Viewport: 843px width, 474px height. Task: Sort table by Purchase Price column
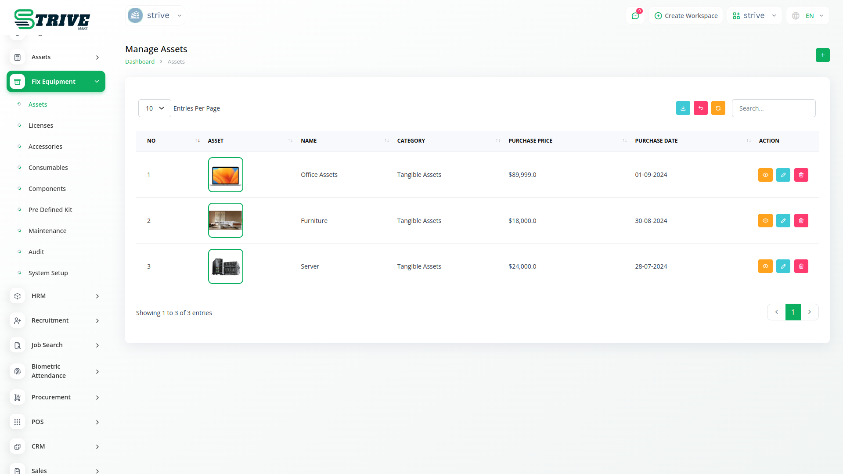530,141
